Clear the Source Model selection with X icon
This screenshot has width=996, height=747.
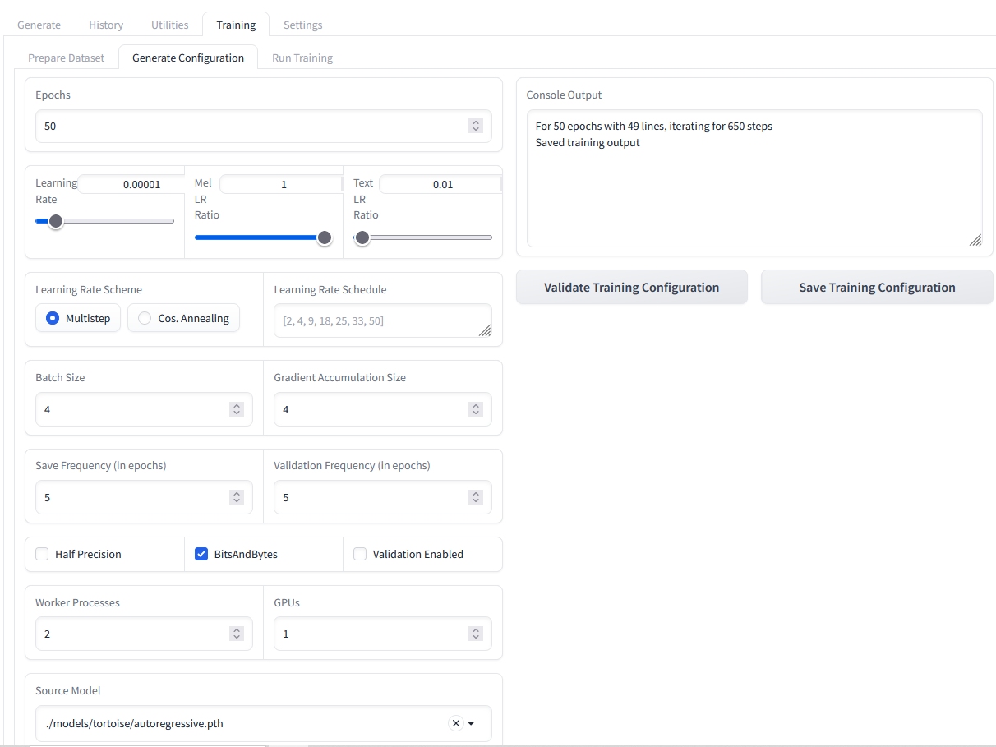coord(455,723)
